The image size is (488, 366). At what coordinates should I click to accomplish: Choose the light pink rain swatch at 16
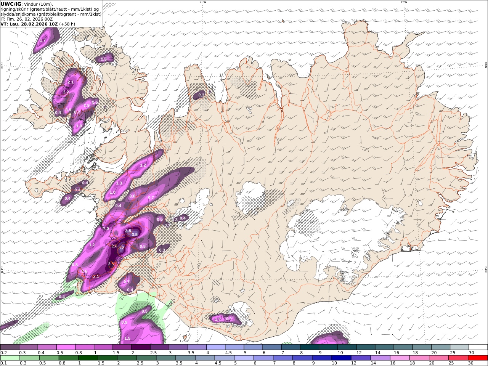click(x=400, y=358)
